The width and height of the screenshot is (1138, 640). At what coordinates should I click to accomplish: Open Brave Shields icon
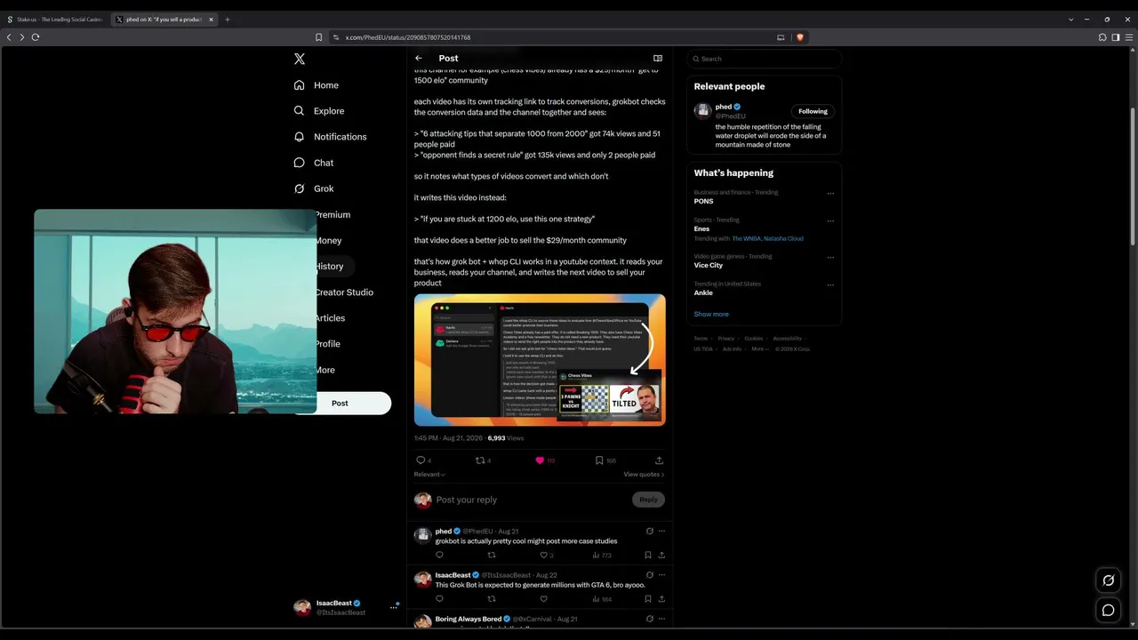[800, 37]
